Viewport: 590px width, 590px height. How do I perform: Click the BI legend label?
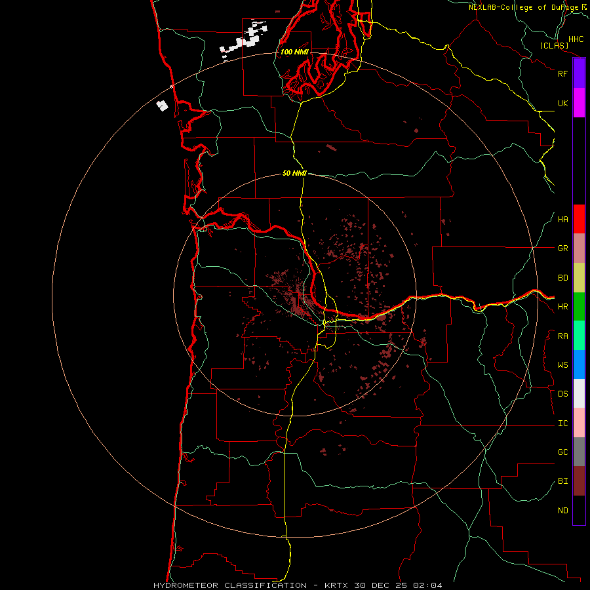562,481
